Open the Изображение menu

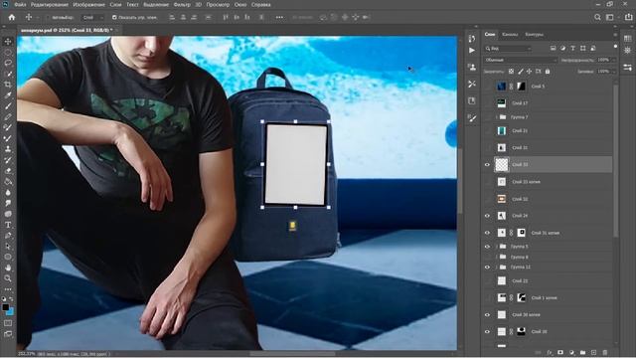tap(88, 5)
